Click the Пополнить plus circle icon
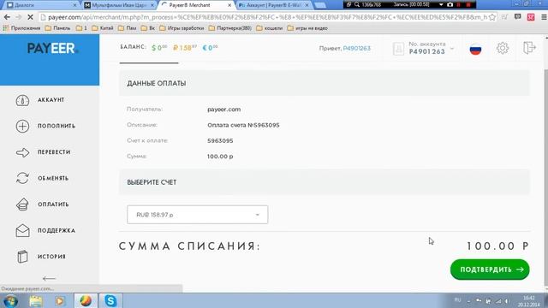This screenshot has width=548, height=308. (x=22, y=126)
